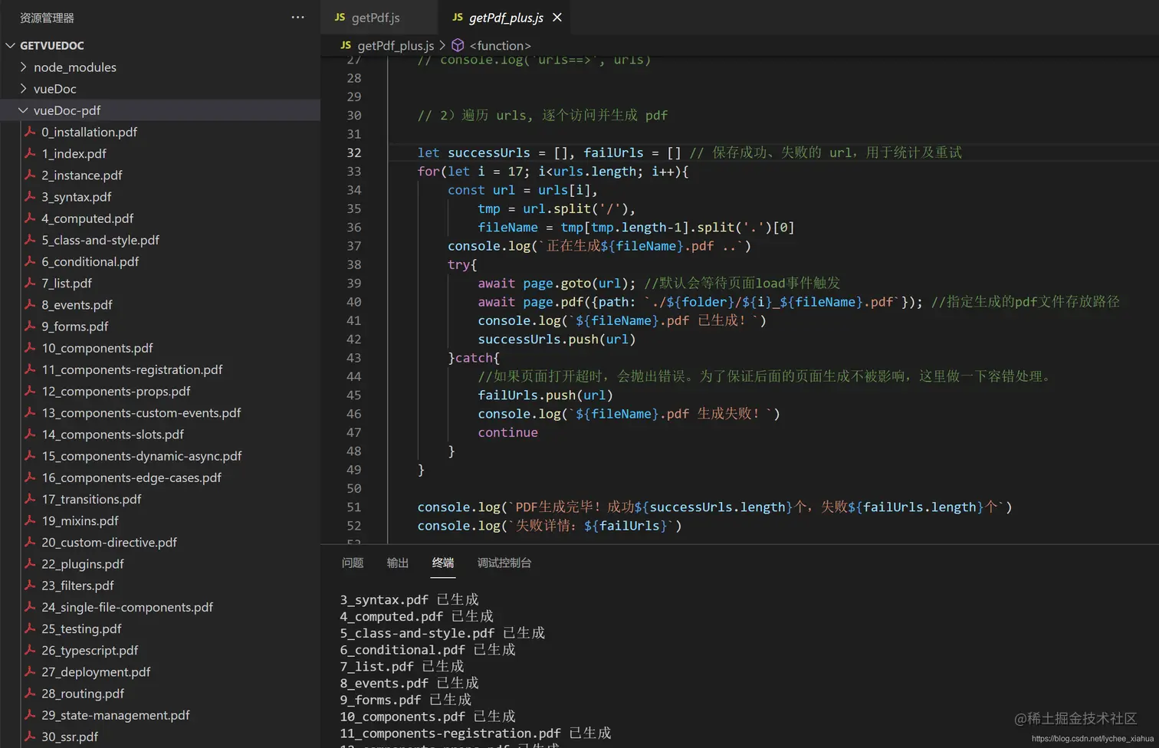Select the getPdf_plus.js editor tab
Screen dimensions: 1159x748
click(x=506, y=18)
